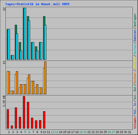Image resolution: width=138 pixels, height=135 pixels.
Task: Click the red volume bar for day 10
Action: pyautogui.click(x=44, y=120)
